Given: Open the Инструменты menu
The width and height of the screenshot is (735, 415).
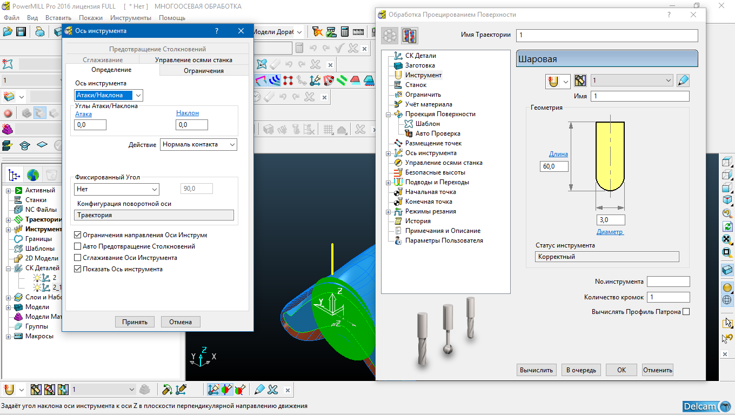Looking at the screenshot, I should (x=131, y=18).
